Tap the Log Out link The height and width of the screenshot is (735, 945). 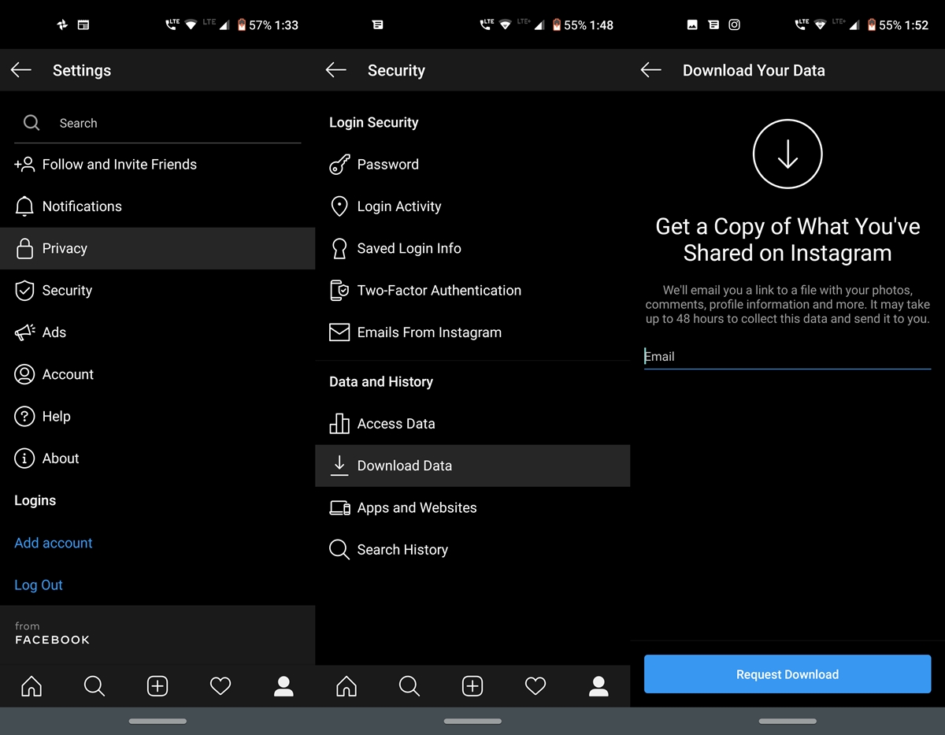39,585
